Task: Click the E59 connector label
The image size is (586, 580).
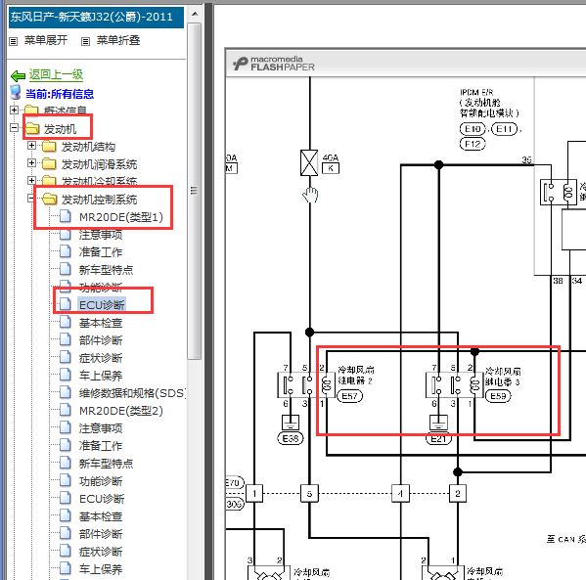Action: (x=498, y=396)
